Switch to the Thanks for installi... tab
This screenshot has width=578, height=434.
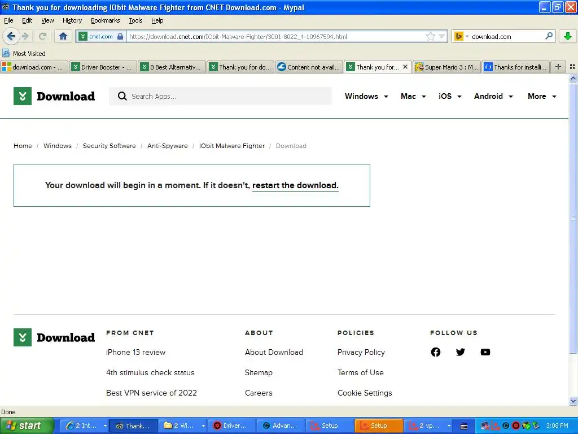[515, 67]
